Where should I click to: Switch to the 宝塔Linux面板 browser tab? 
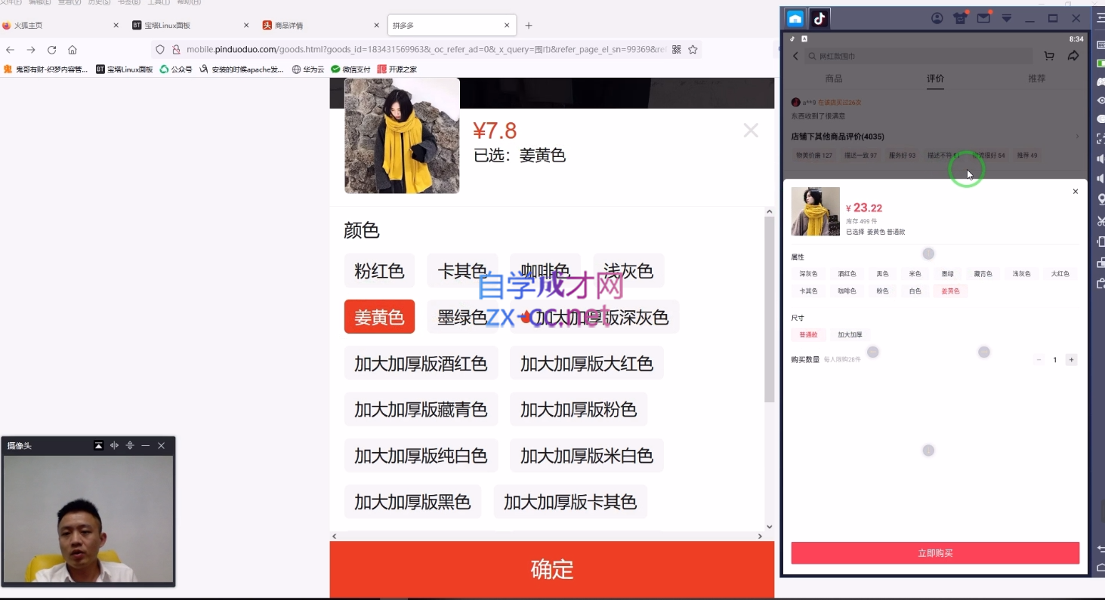click(x=191, y=25)
